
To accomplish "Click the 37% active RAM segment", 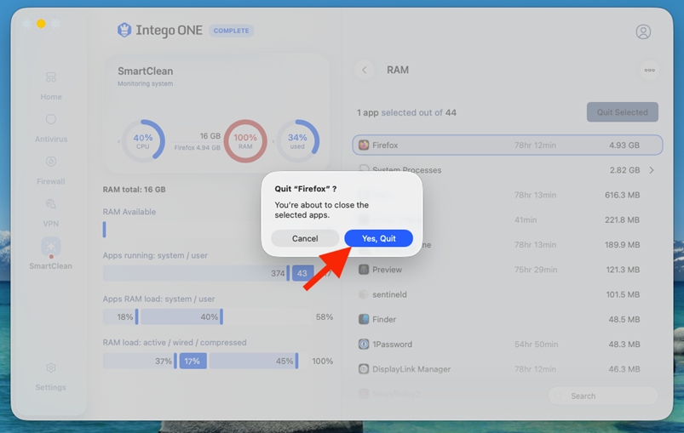I will click(140, 361).
